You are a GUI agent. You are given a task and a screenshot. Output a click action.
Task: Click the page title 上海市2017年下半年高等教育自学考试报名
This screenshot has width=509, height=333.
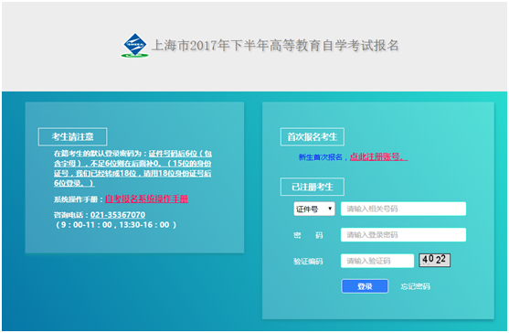(275, 46)
